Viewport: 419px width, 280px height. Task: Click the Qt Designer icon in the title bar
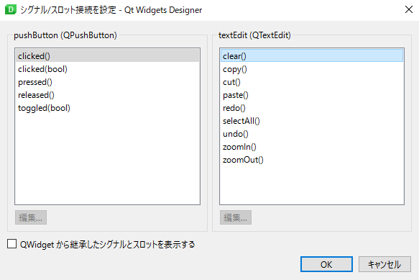pos(11,9)
